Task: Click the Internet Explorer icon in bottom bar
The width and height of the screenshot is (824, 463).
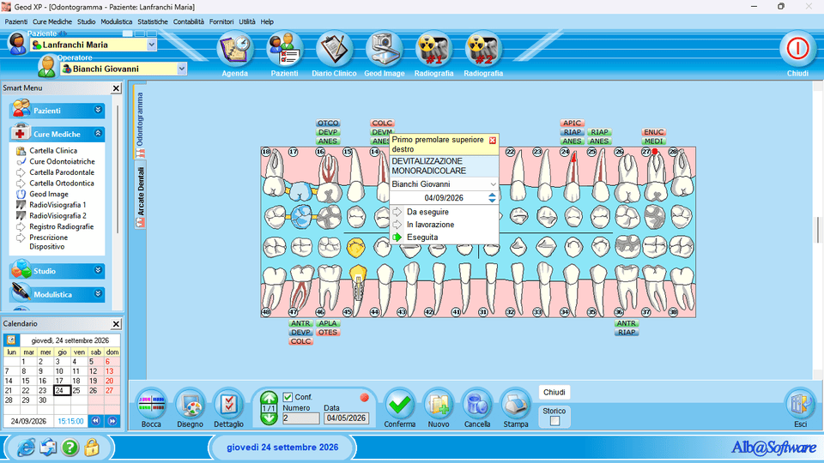Action: 26,448
